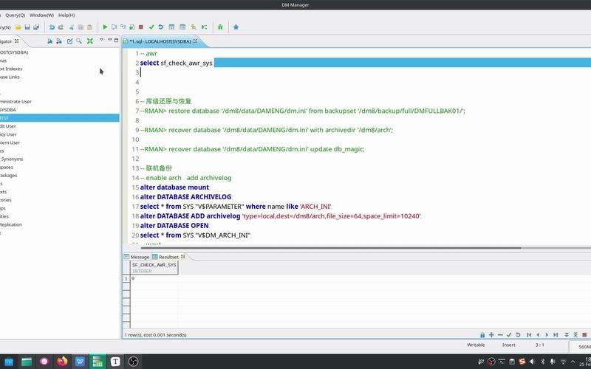Image resolution: width=591 pixels, height=369 pixels.
Task: Click the editor horizontal scrollbar
Action: coord(331,248)
